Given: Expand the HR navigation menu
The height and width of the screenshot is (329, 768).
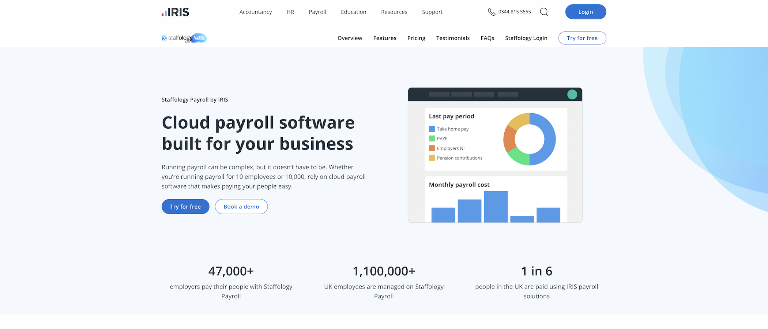Looking at the screenshot, I should 290,12.
